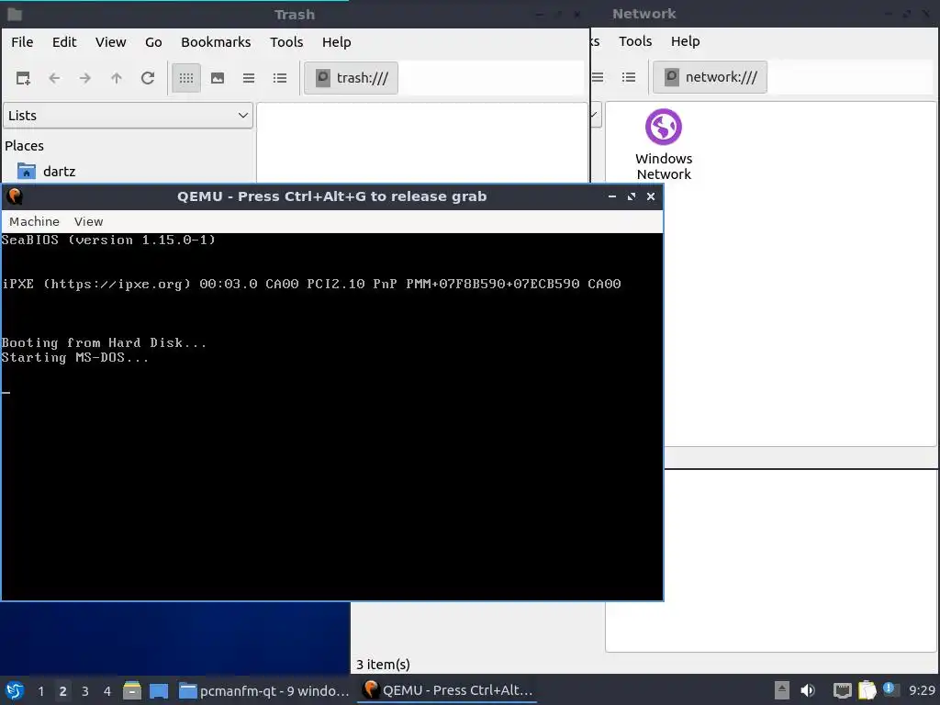Click the QEMU window title bar icon

click(x=15, y=196)
